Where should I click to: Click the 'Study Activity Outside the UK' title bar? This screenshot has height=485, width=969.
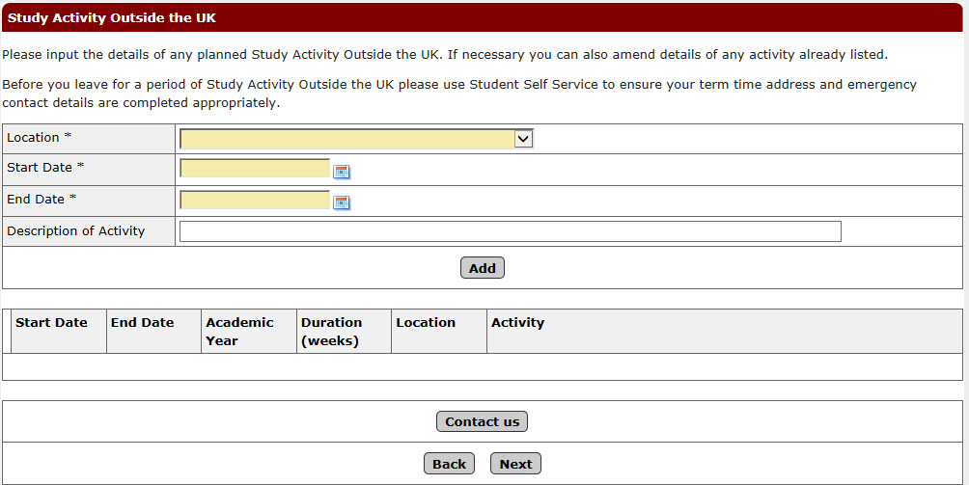[x=112, y=17]
